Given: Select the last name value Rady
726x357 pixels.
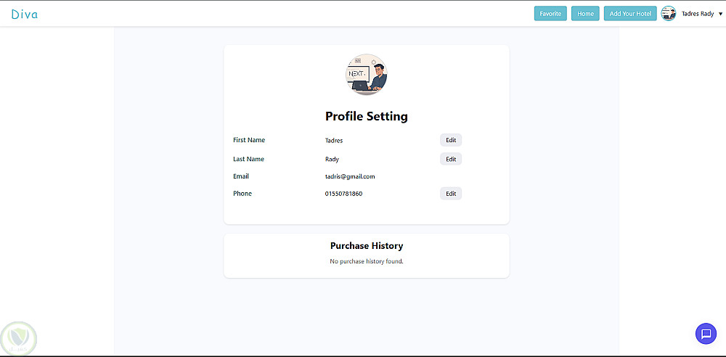Looking at the screenshot, I should point(332,159).
